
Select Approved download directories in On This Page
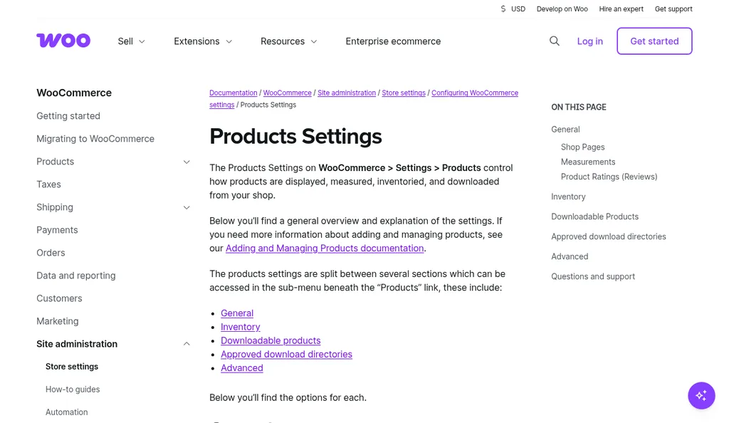tap(609, 236)
